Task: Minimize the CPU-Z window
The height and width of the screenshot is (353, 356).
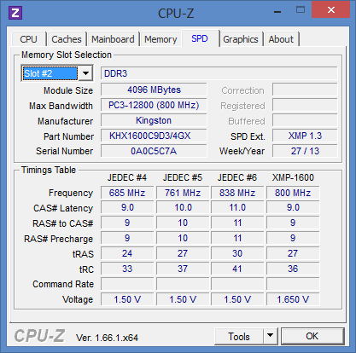Action: click(x=277, y=12)
